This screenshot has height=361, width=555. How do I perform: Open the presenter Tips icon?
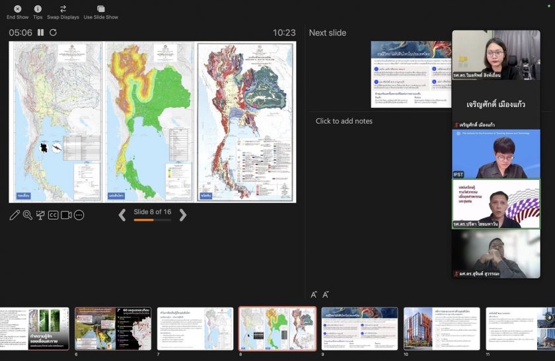[x=38, y=9]
